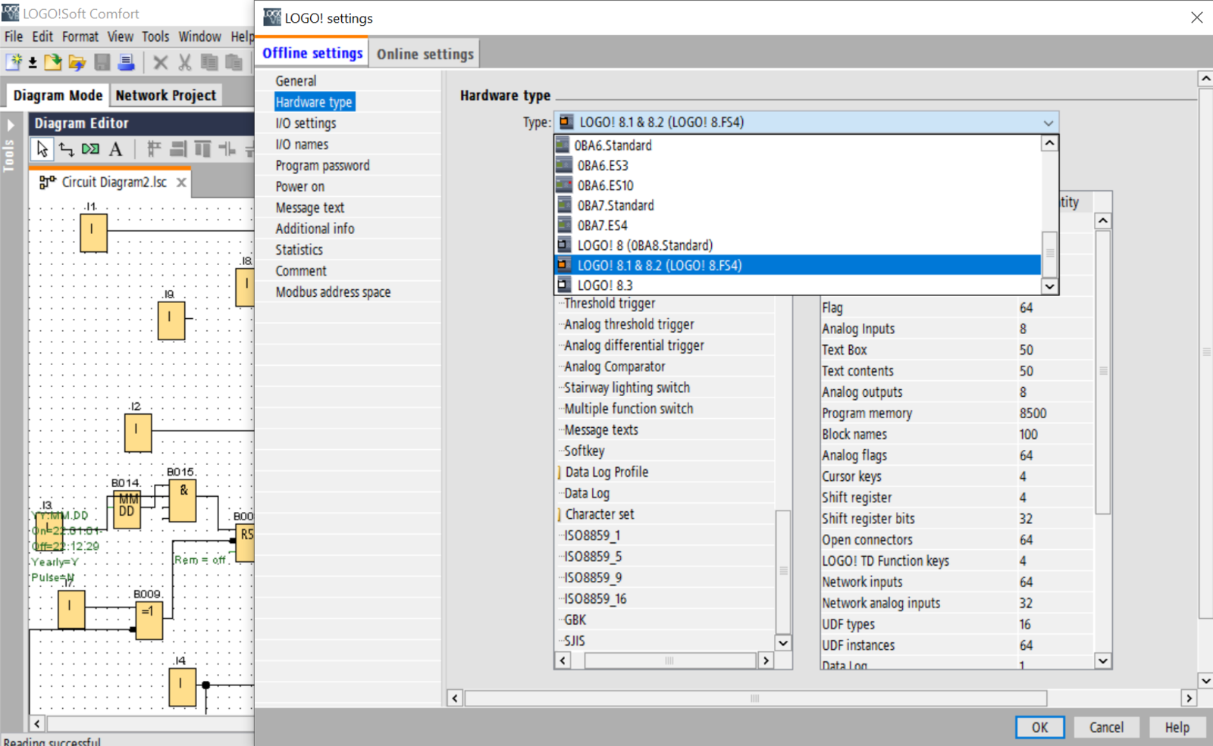Select I/O settings in the left list
This screenshot has height=746, width=1213.
[306, 123]
